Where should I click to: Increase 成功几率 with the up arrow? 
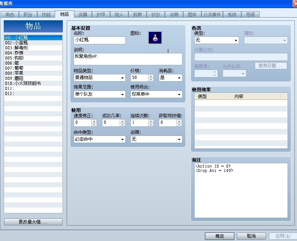(122, 121)
